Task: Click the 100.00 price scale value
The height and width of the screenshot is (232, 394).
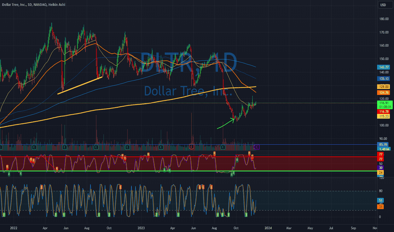Action: click(384, 125)
